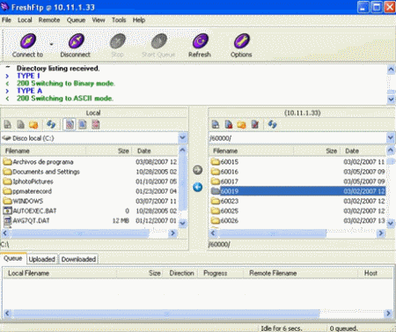396x332 pixels.
Task: Click the blue left-arrow download button
Action: click(x=197, y=187)
